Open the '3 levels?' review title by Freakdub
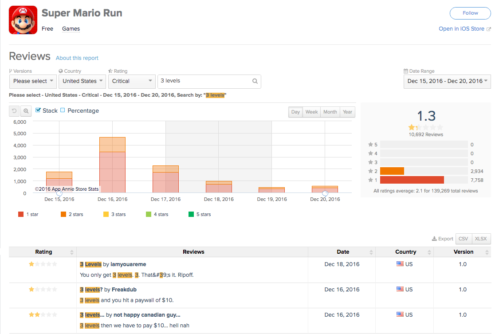This screenshot has width=499, height=334. tap(91, 290)
